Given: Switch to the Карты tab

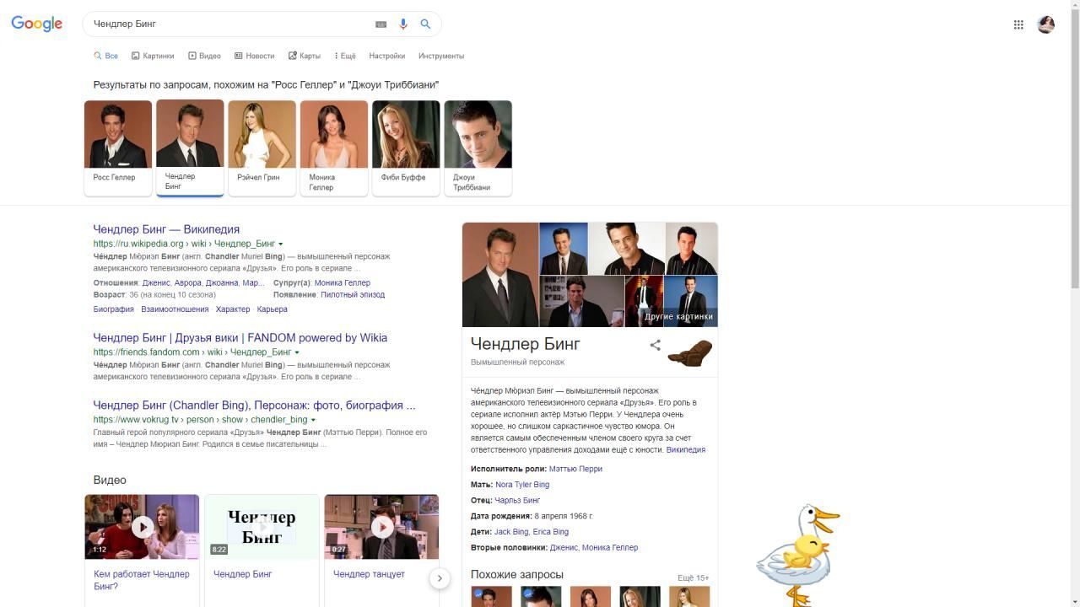Looking at the screenshot, I should [305, 56].
